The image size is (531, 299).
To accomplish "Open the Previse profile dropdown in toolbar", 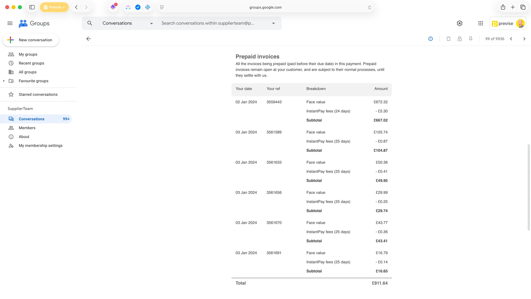I will point(54,7).
